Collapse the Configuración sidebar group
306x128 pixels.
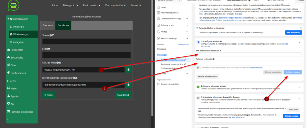point(8,19)
